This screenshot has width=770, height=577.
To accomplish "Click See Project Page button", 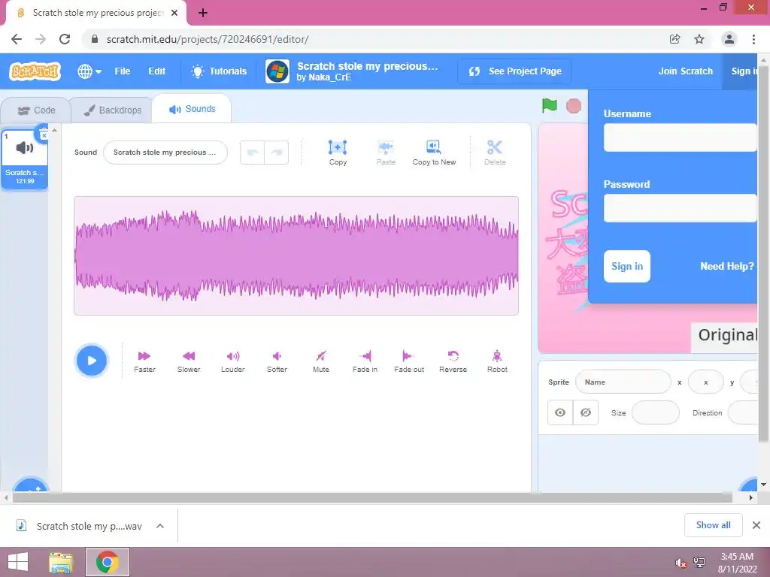I will [x=514, y=71].
